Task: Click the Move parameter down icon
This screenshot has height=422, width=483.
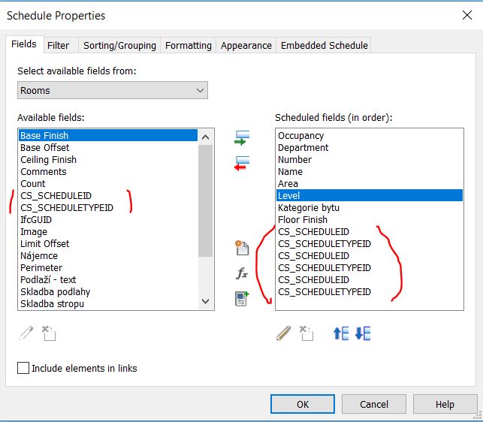Action: point(363,333)
